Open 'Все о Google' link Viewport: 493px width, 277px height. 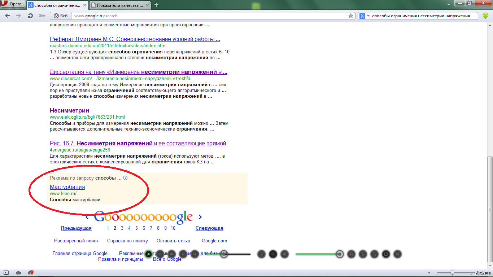[x=167, y=259]
